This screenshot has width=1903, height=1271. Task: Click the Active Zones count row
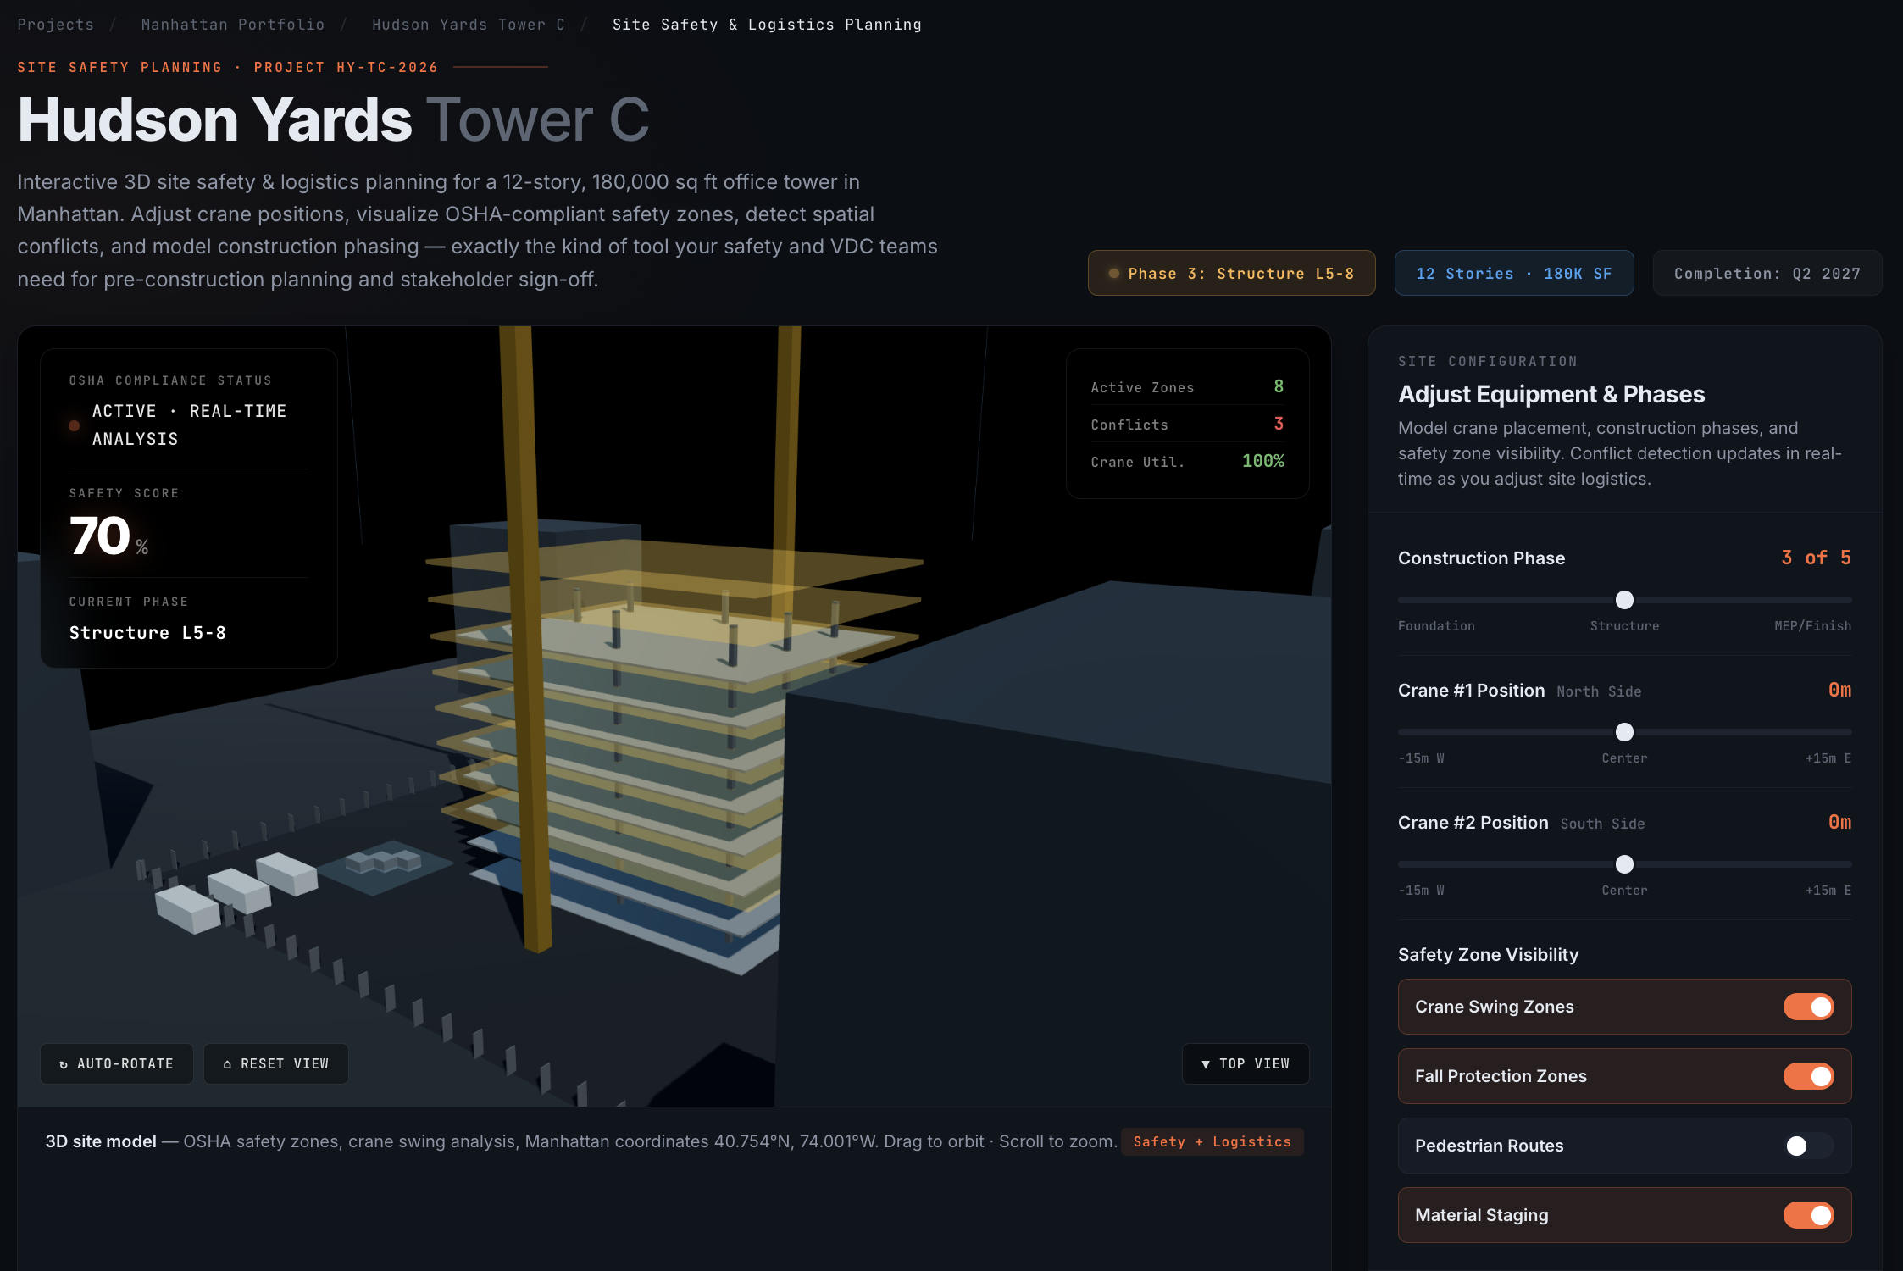(1187, 387)
